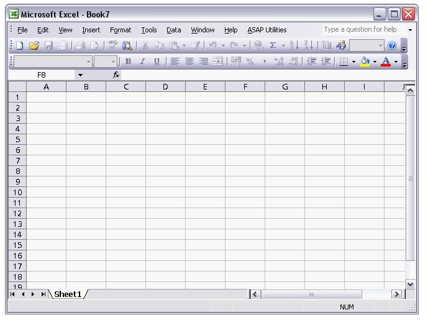
Task: Toggle Align Left
Action: tap(175, 62)
